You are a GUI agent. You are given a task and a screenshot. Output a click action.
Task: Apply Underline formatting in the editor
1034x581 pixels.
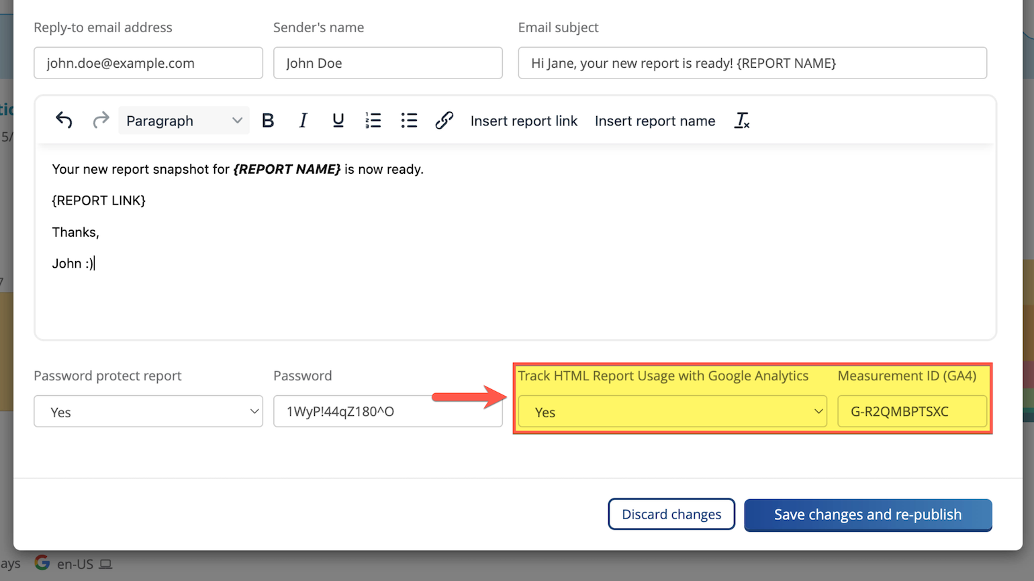pyautogui.click(x=338, y=120)
